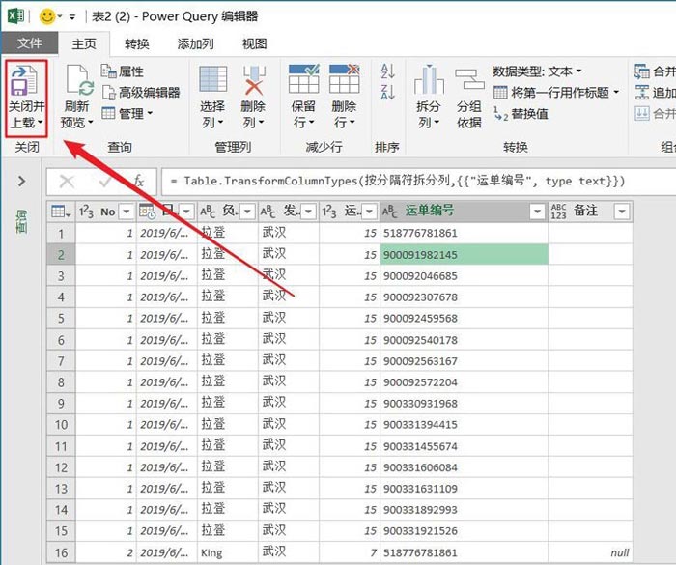Viewport: 676px width, 565px height.
Task: Click cell 900092459568
Action: tap(464, 319)
